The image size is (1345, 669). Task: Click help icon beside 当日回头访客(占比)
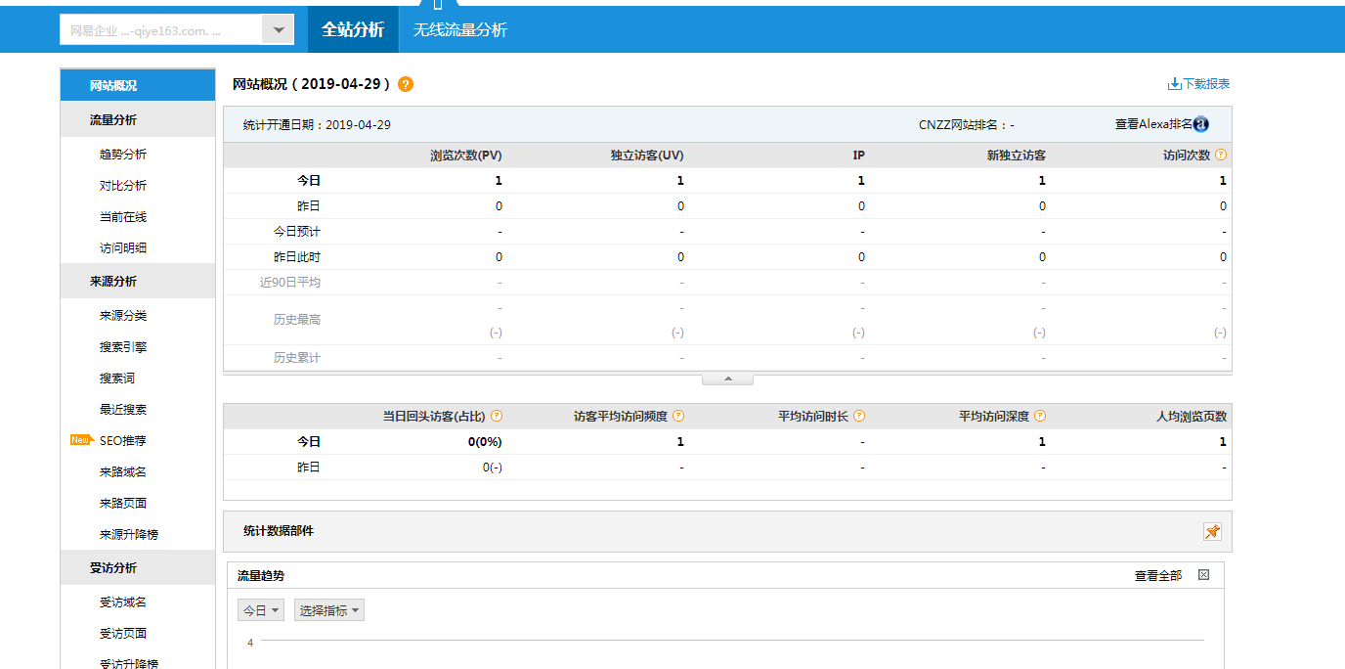(x=497, y=416)
